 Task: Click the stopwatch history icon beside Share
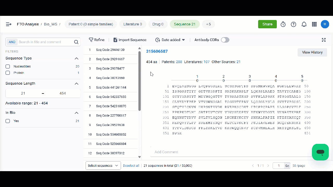(x=283, y=24)
